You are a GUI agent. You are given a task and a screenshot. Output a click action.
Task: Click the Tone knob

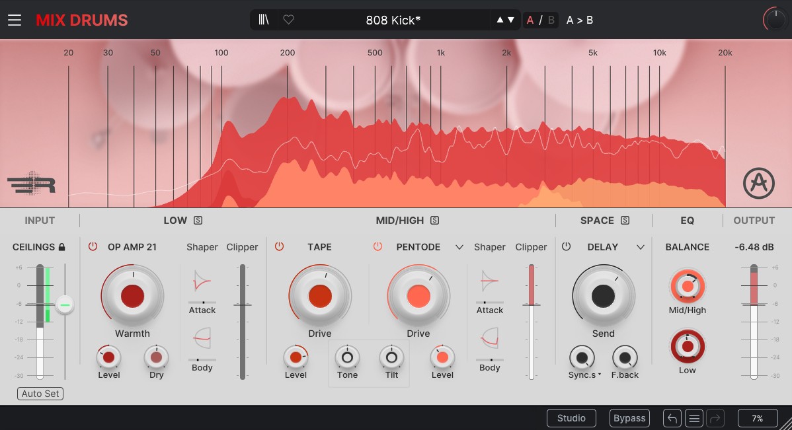click(x=347, y=358)
